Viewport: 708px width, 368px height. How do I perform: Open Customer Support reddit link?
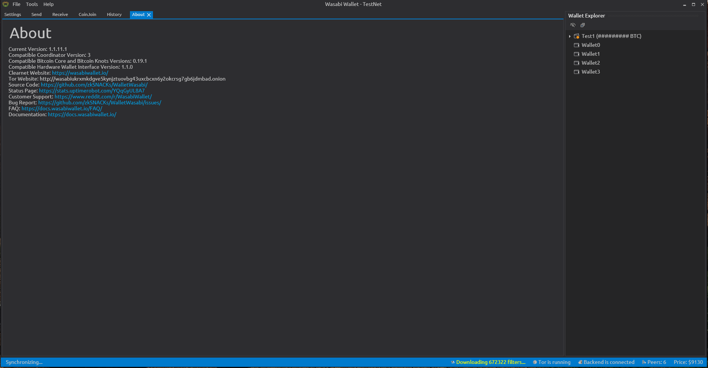coord(103,97)
